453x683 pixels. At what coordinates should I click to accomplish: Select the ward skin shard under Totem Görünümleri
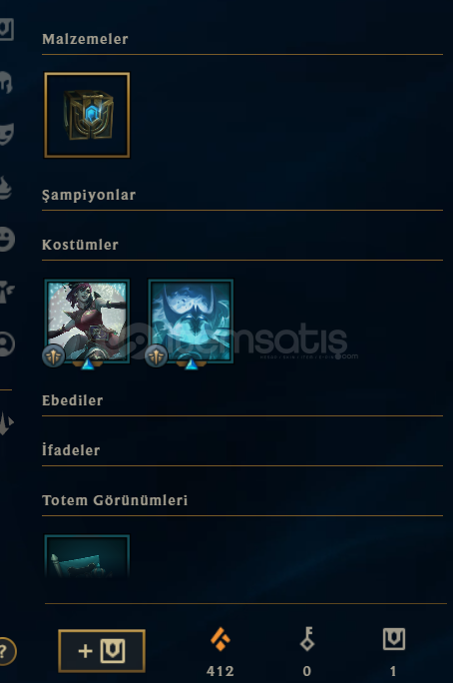(87, 556)
